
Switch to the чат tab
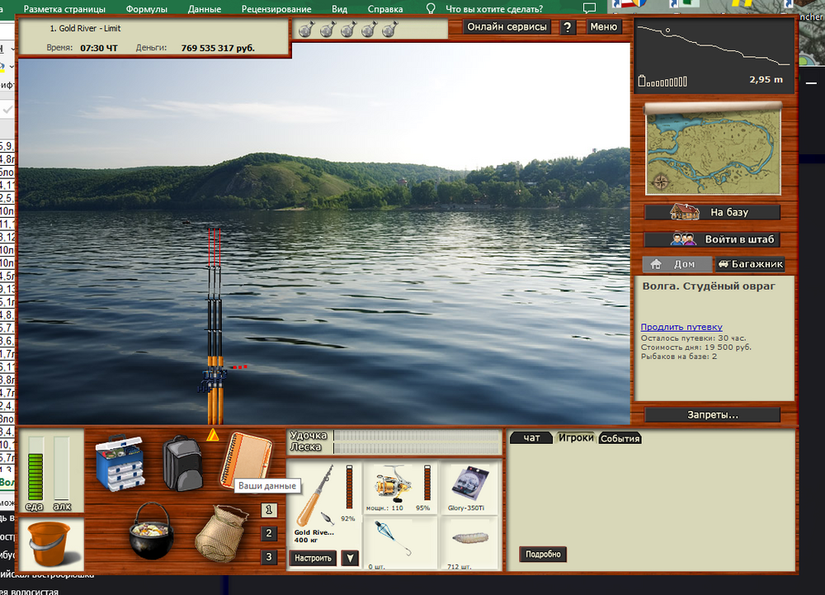point(531,438)
